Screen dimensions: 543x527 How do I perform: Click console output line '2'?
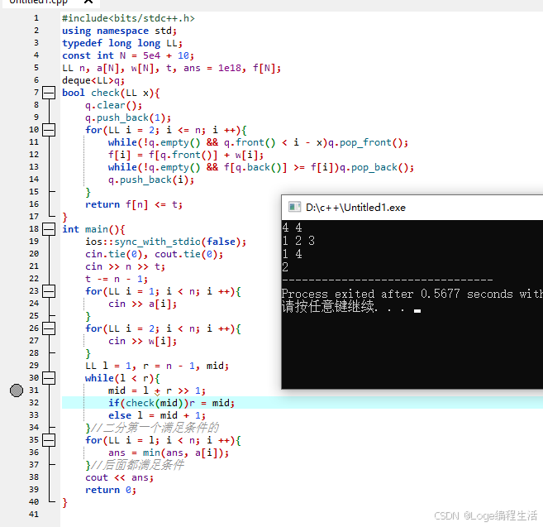pyautogui.click(x=285, y=267)
